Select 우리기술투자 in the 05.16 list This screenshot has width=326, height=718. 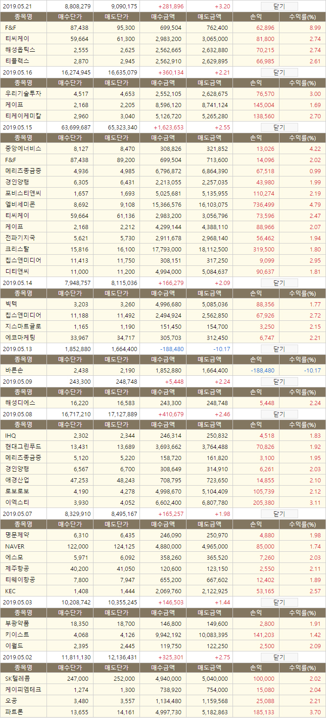[x=23, y=94]
